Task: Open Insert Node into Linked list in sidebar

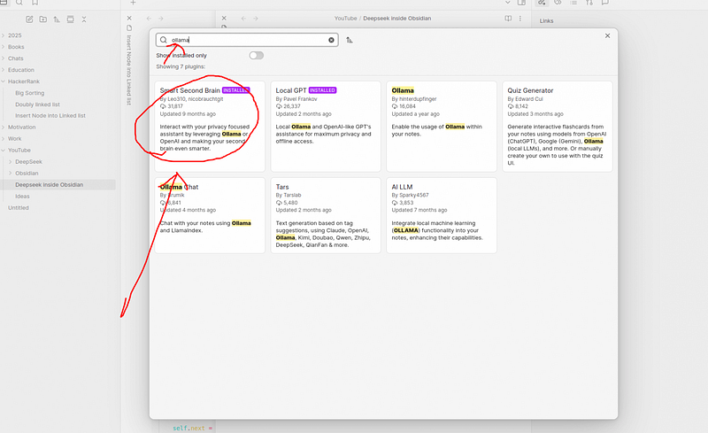Action: (x=50, y=116)
